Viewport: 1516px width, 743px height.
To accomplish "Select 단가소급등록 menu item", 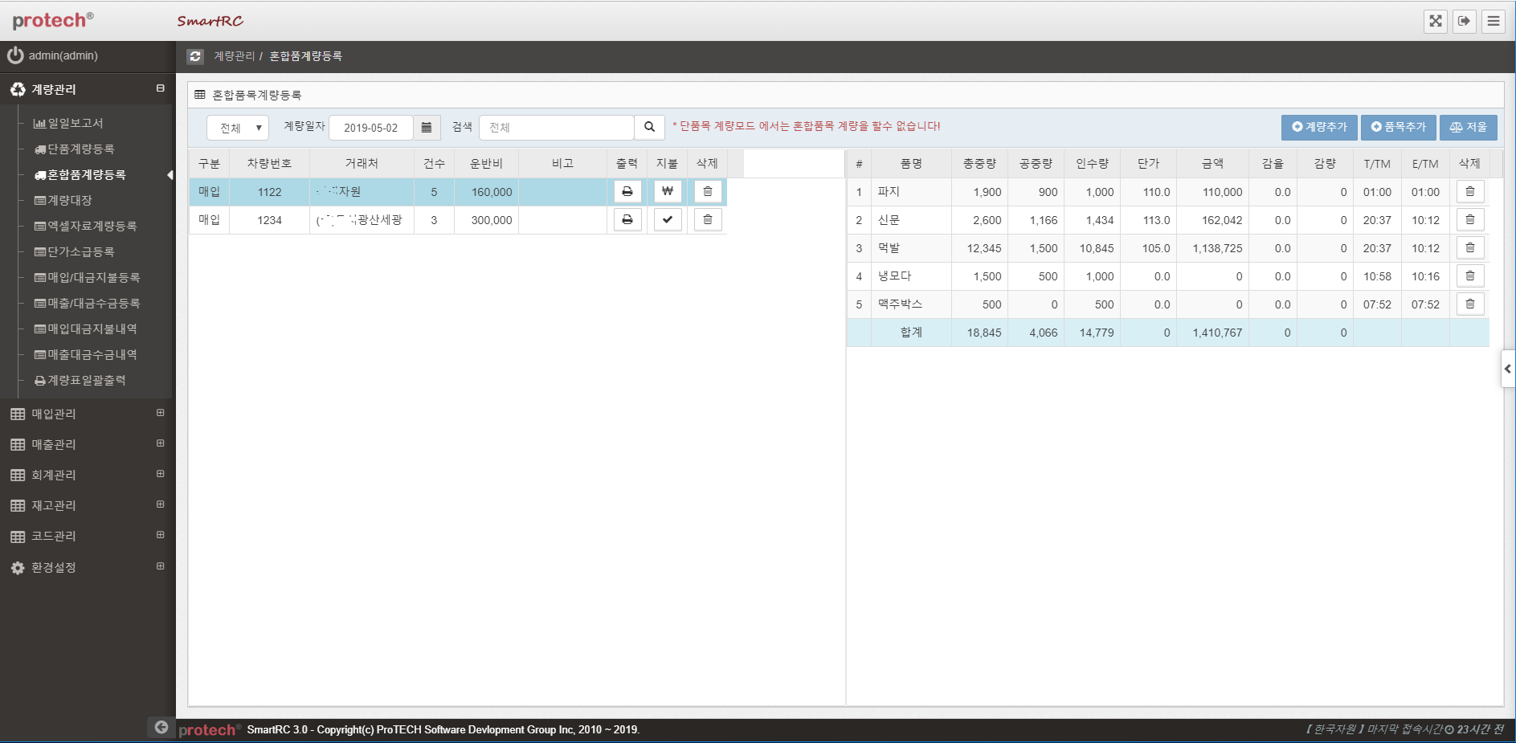I will tap(80, 251).
